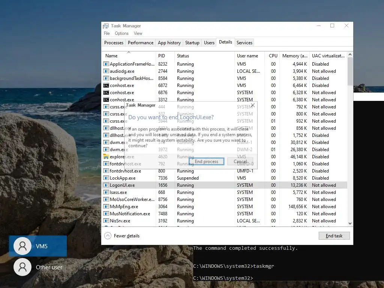
Task: Click the End task button
Action: click(334, 235)
